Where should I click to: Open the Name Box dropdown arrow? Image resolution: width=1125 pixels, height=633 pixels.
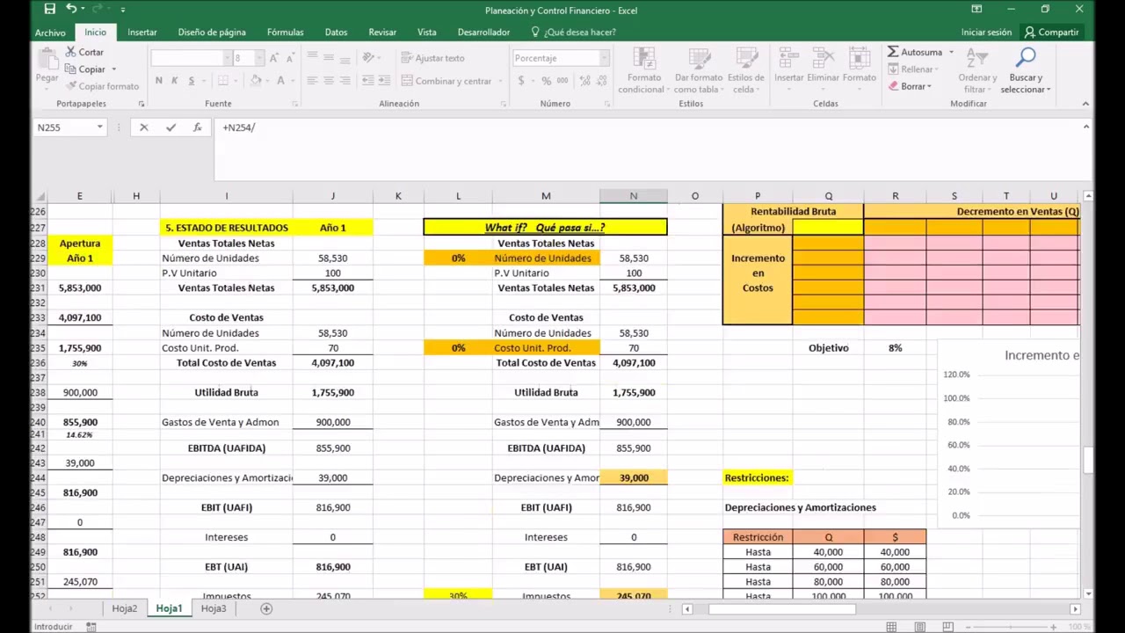(x=99, y=127)
